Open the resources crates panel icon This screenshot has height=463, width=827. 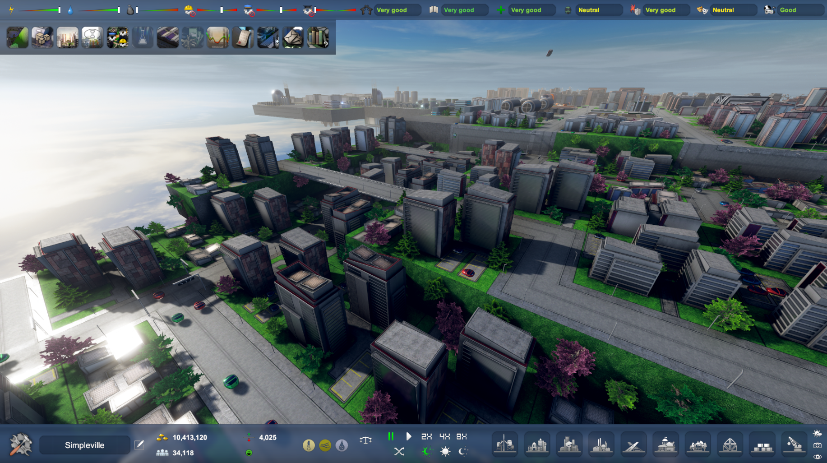coord(42,37)
